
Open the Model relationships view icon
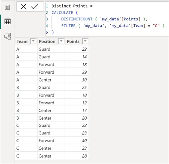[x=7, y=36]
